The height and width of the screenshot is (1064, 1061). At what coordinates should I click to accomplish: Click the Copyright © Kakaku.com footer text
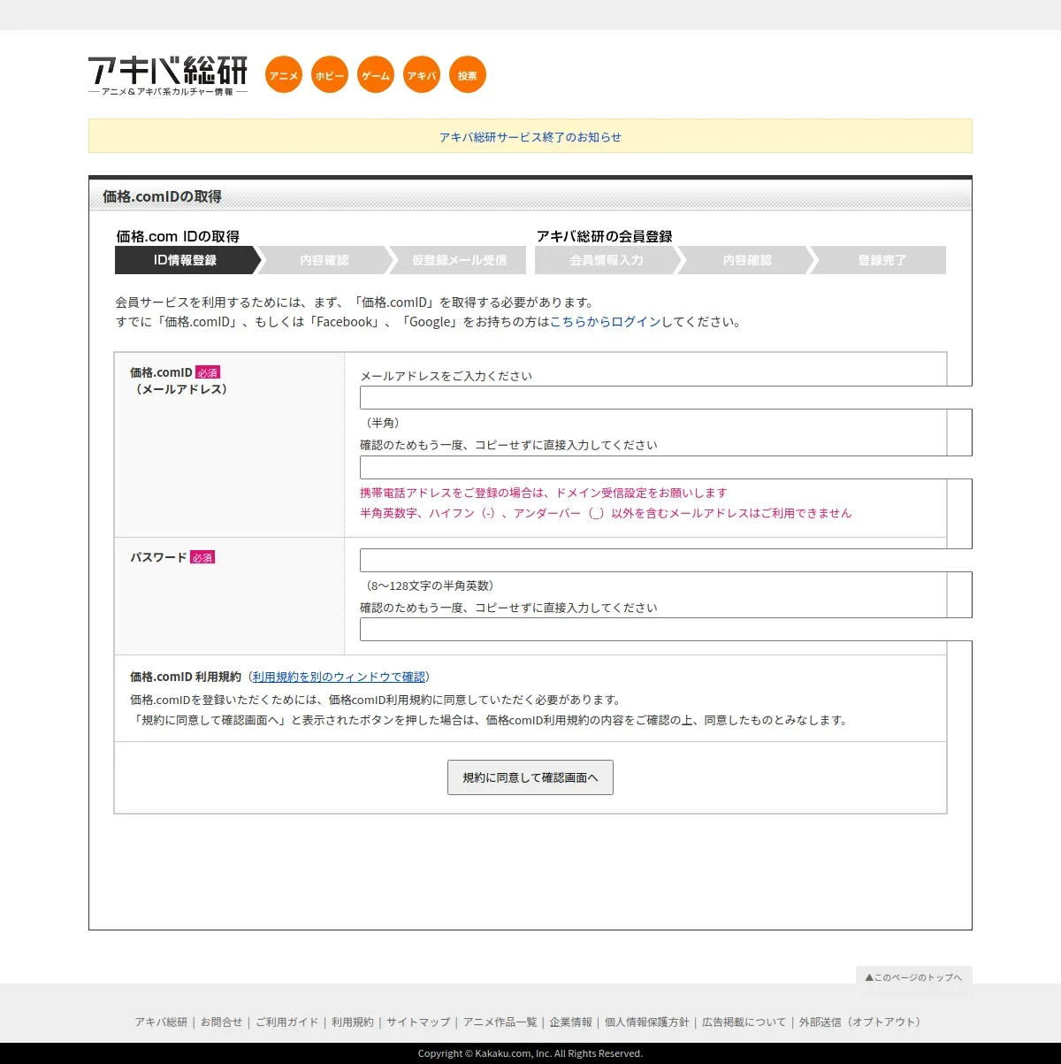pyautogui.click(x=530, y=1053)
